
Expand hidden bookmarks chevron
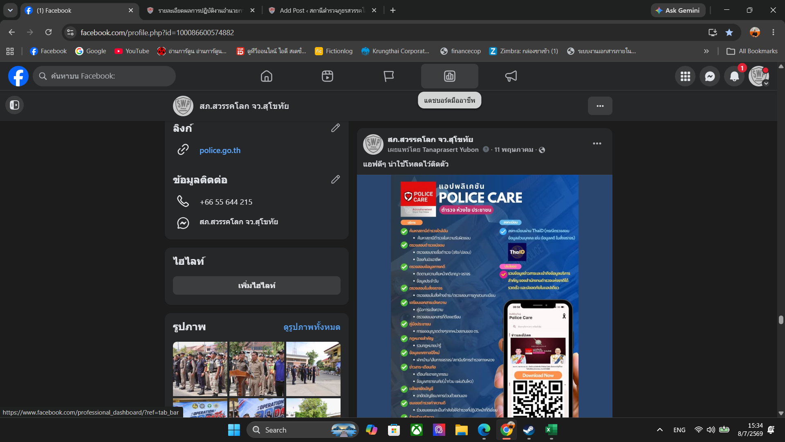(x=706, y=51)
